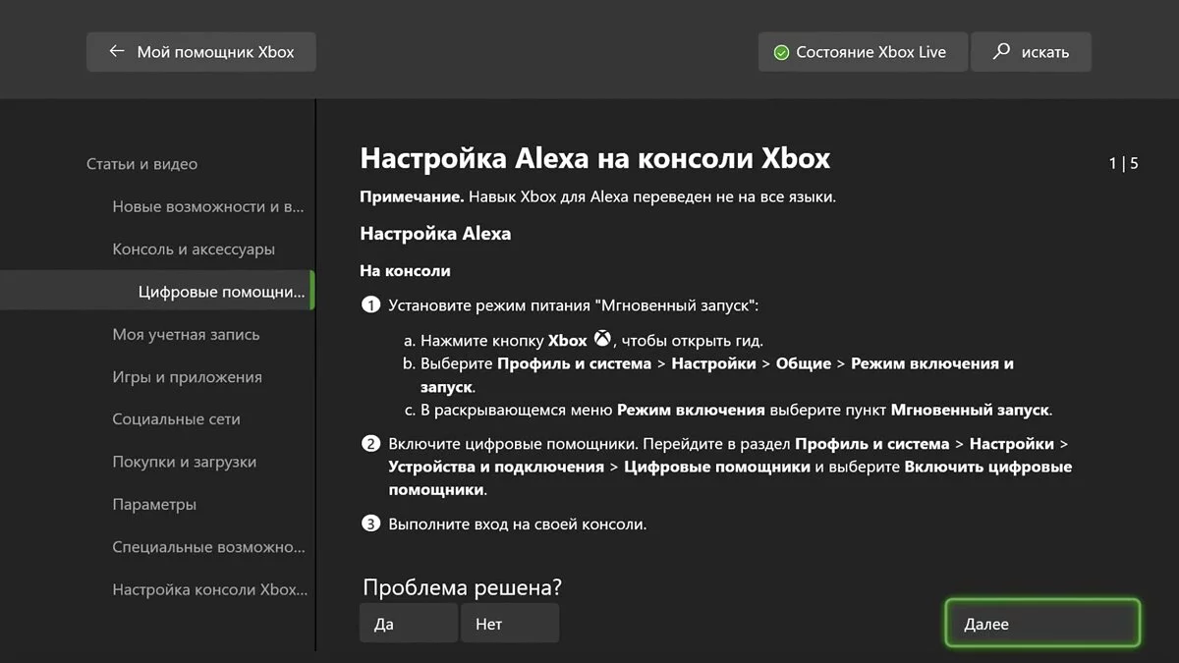Click the search magnifier icon
The image size is (1179, 663).
(x=1001, y=51)
